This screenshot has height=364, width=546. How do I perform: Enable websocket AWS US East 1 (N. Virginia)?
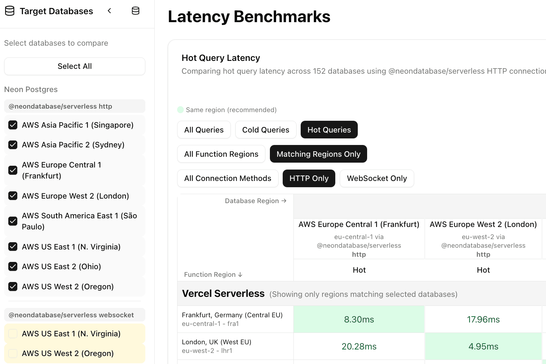(x=13, y=334)
